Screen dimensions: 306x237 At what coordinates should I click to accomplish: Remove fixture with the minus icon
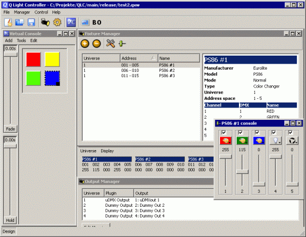coord(96,44)
